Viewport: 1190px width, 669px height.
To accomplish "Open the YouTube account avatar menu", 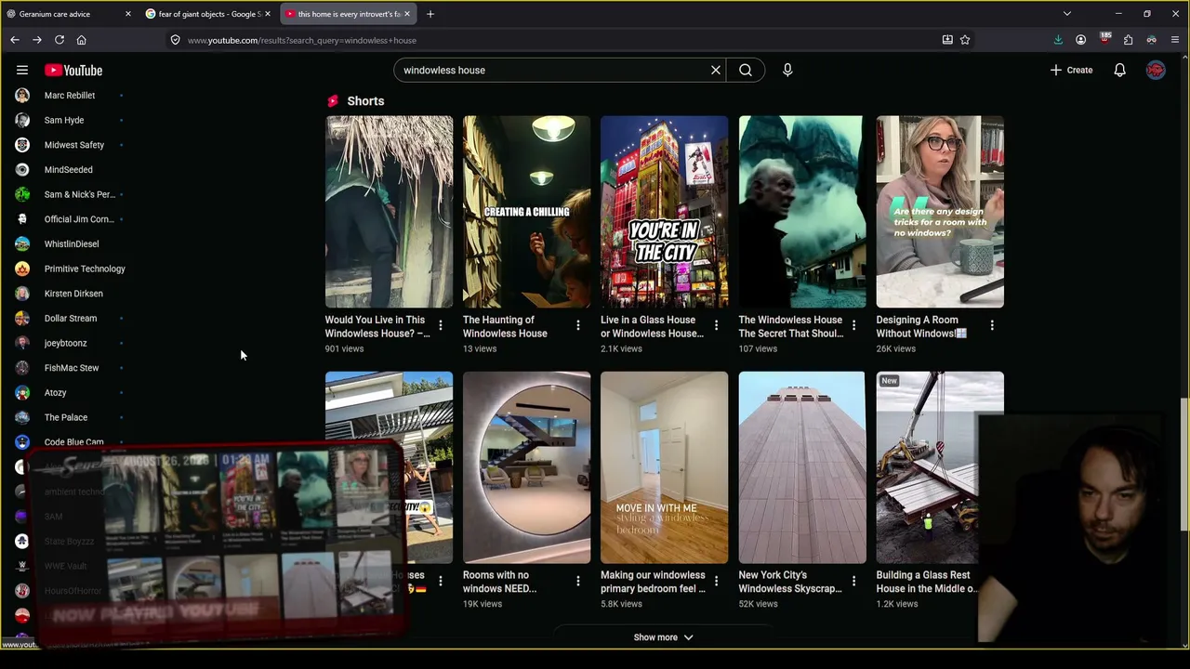I will [x=1156, y=70].
